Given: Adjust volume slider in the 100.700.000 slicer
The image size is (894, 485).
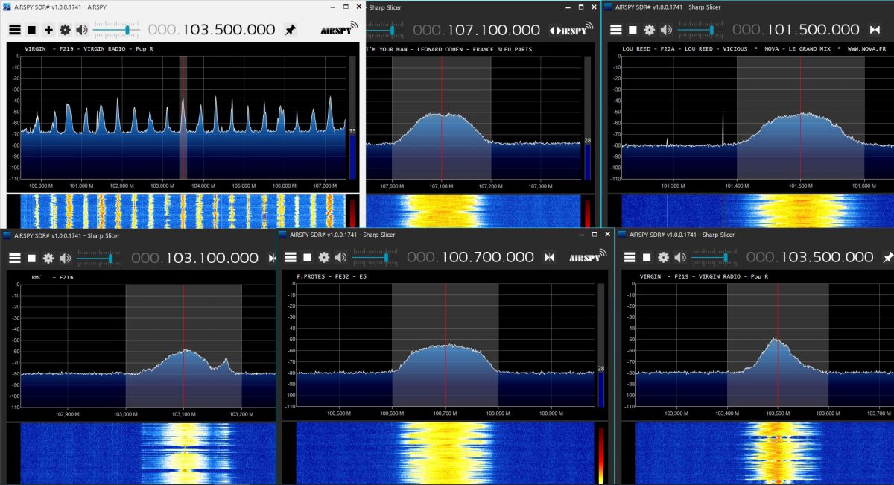Looking at the screenshot, I should pyautogui.click(x=375, y=257).
